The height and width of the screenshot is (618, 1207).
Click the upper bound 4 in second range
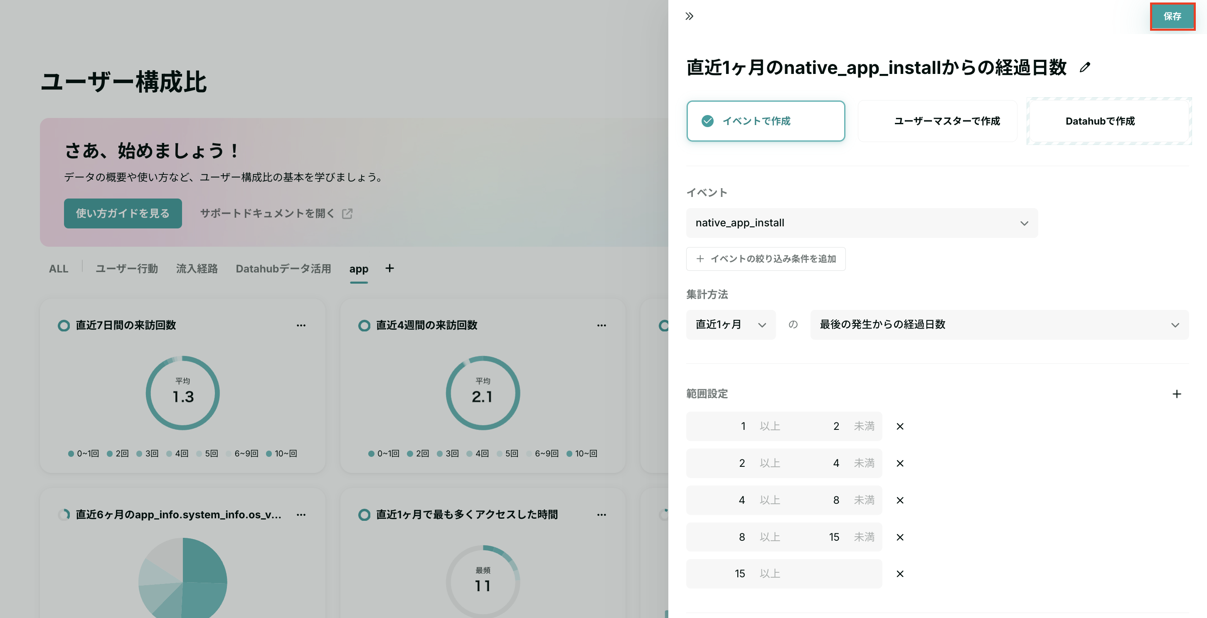836,463
